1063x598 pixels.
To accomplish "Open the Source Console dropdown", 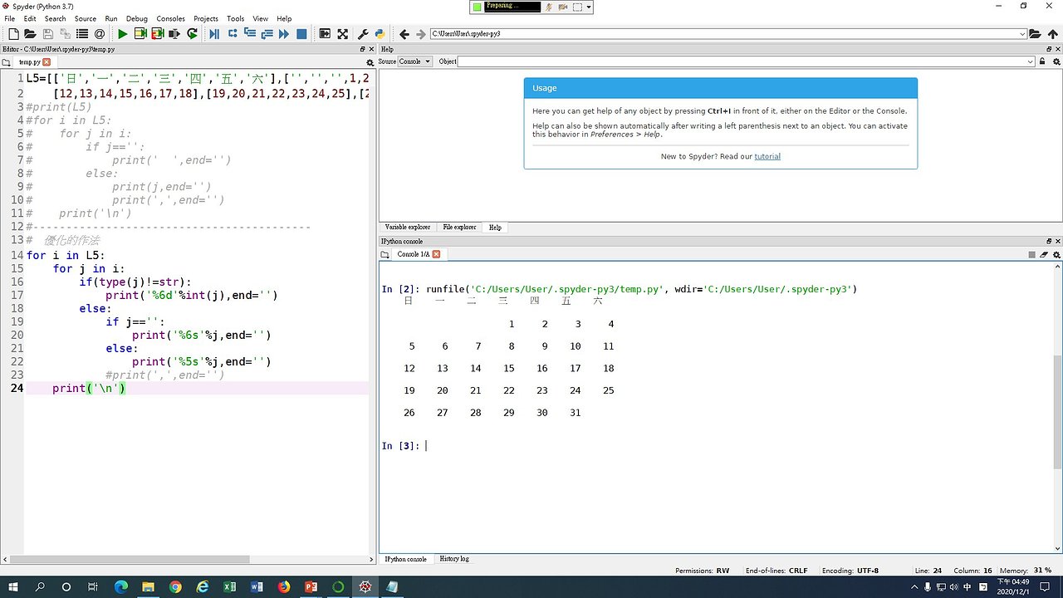I will tap(415, 61).
